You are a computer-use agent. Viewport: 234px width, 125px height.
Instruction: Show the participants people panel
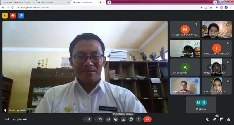click(x=215, y=119)
